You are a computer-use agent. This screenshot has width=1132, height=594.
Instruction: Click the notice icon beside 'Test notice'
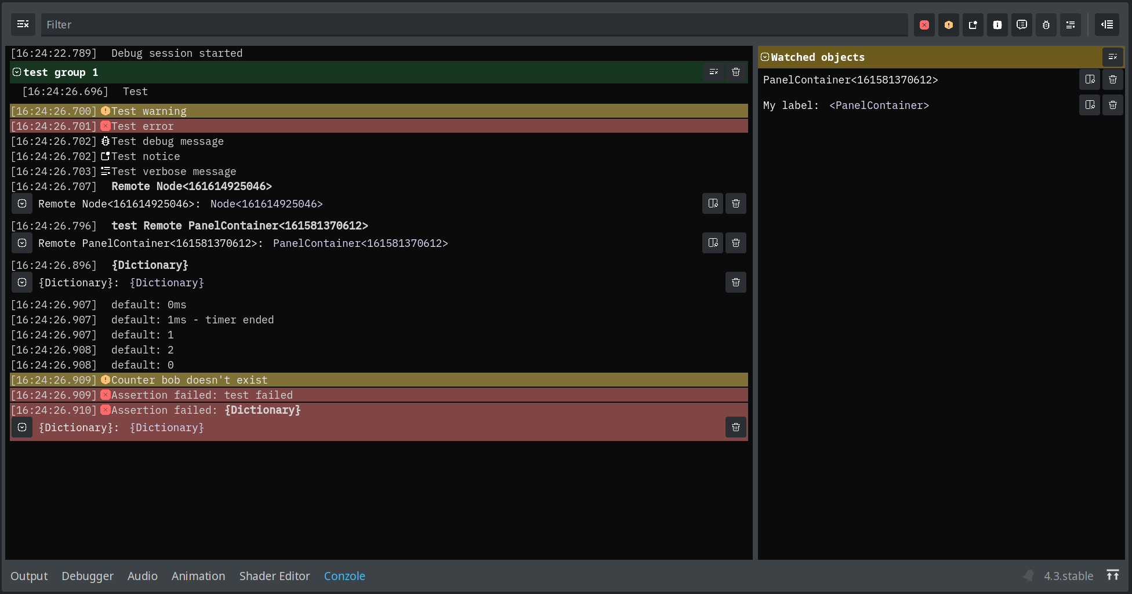[106, 156]
